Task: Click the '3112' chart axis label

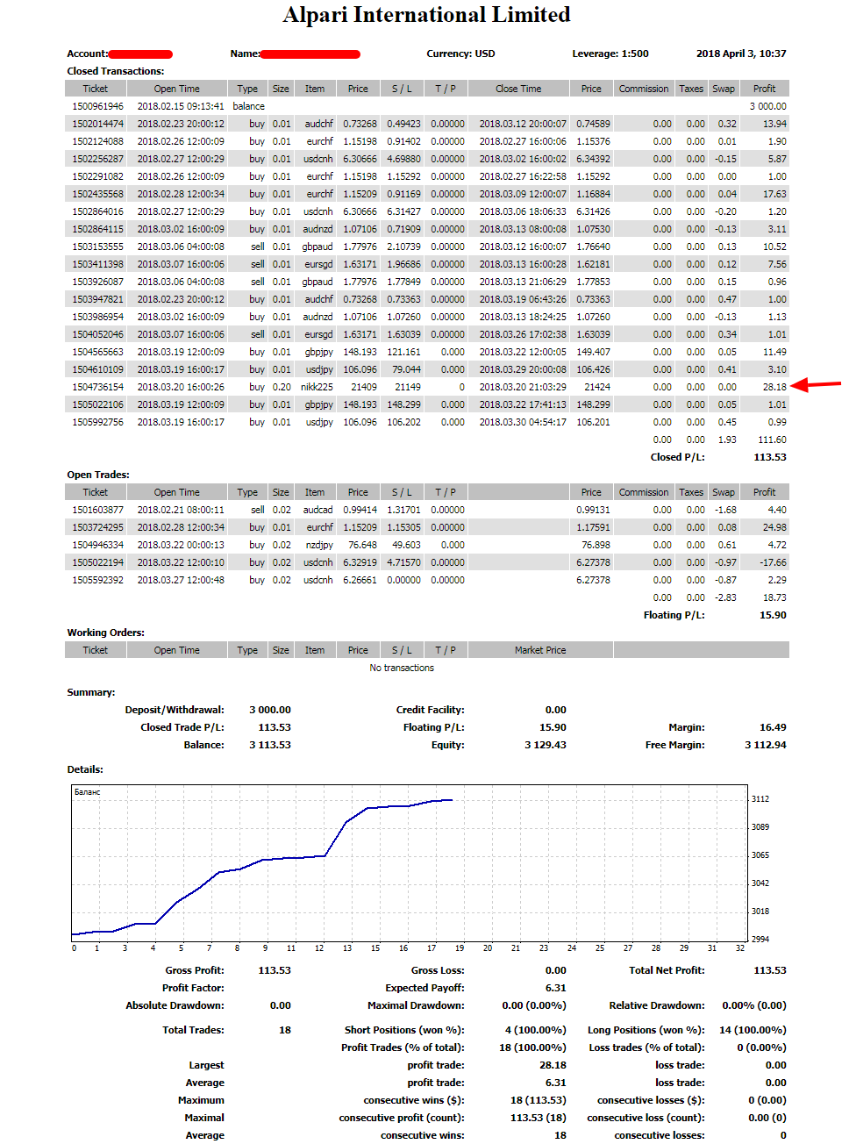Action: 760,799
